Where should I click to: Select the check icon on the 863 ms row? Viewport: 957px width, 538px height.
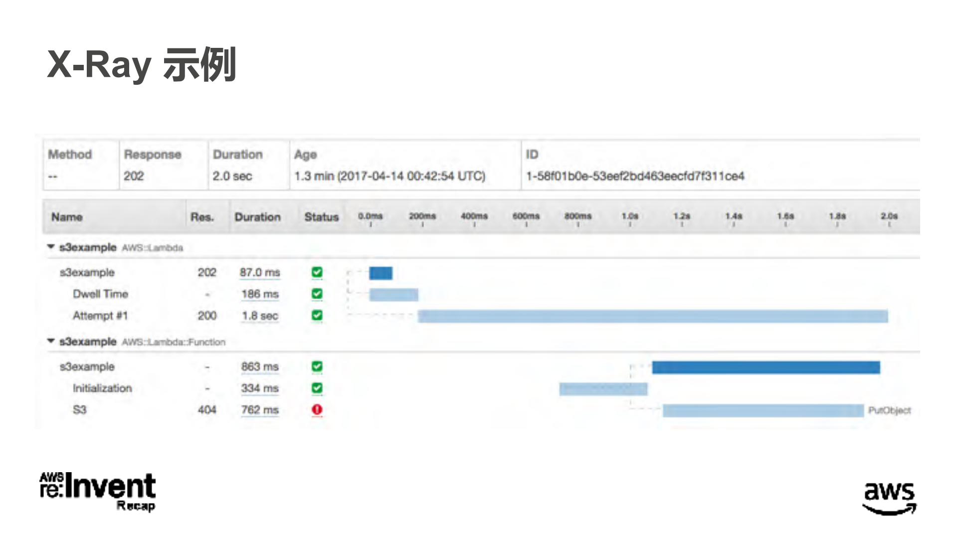(318, 366)
